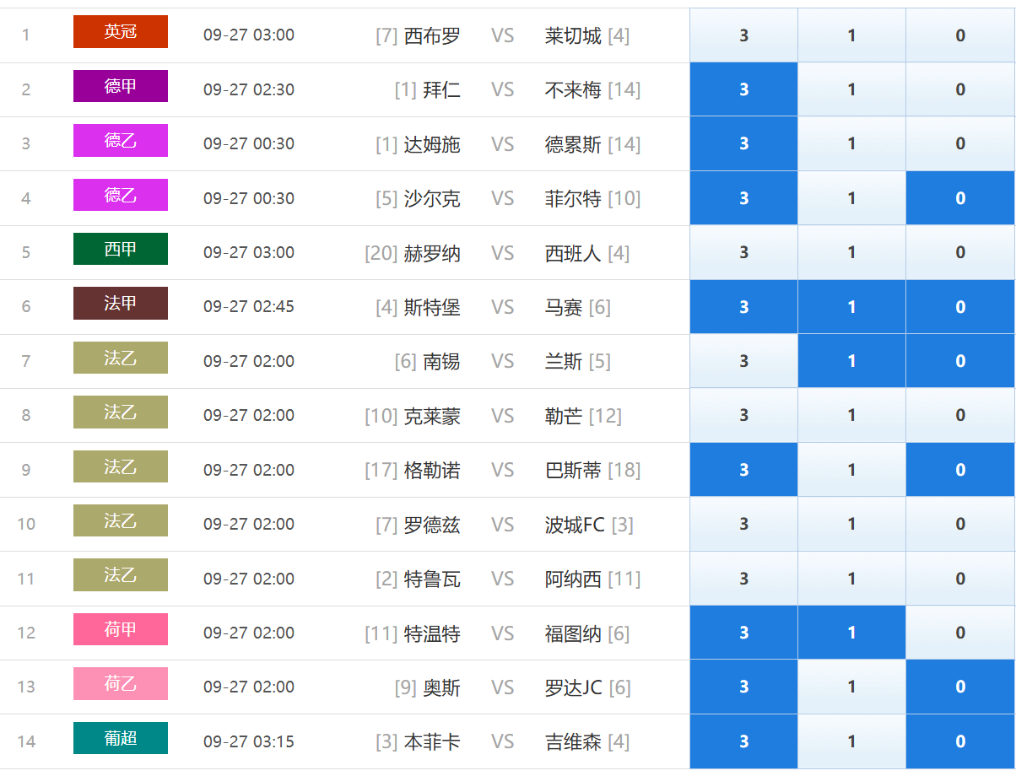Click the brown 法甲 league tag
Image resolution: width=1016 pixels, height=776 pixels.
121,304
